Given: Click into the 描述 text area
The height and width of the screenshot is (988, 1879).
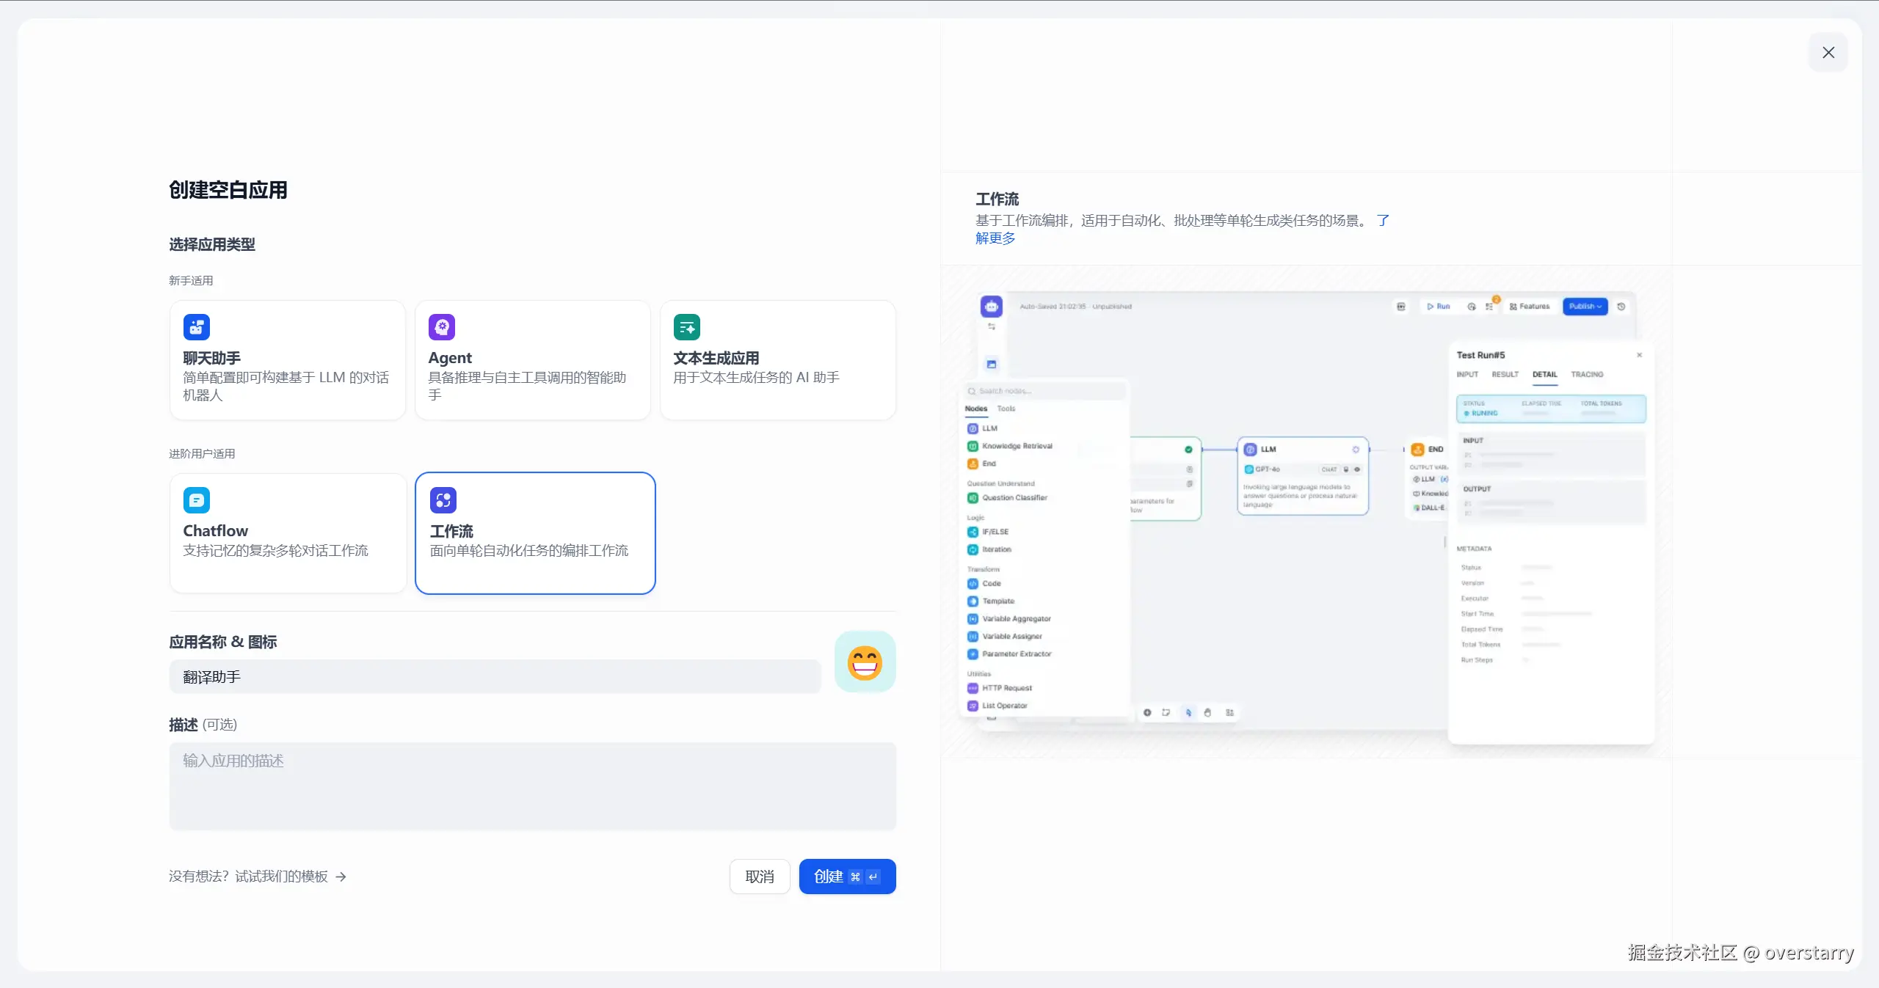Looking at the screenshot, I should (x=532, y=786).
